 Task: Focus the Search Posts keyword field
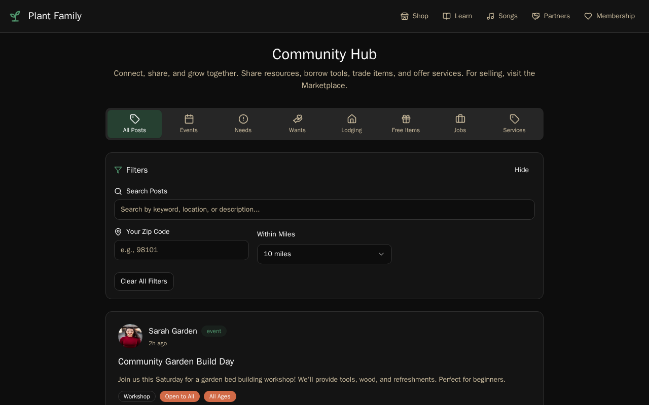click(x=324, y=210)
